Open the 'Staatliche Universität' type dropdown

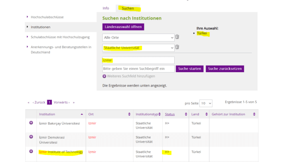click(138, 48)
